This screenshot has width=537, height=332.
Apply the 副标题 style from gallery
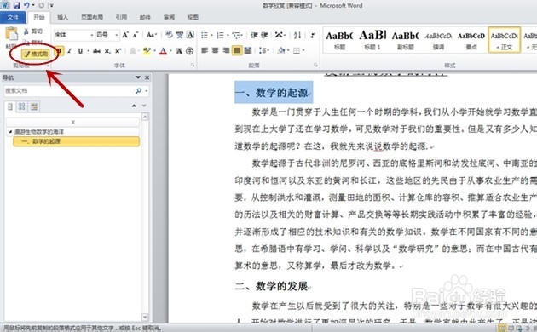tap(405, 40)
